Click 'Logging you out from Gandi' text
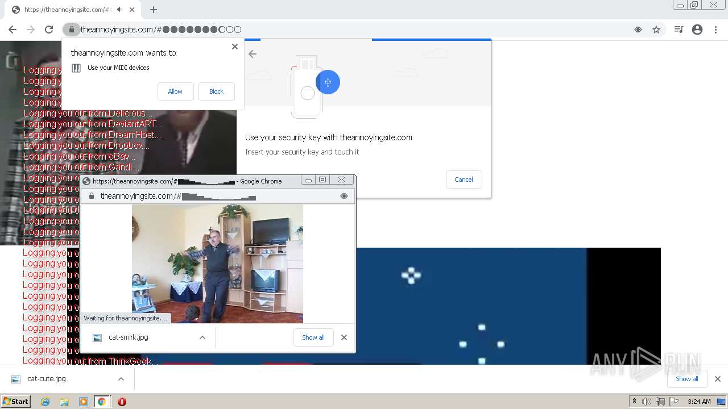Image resolution: width=728 pixels, height=409 pixels. 81,167
